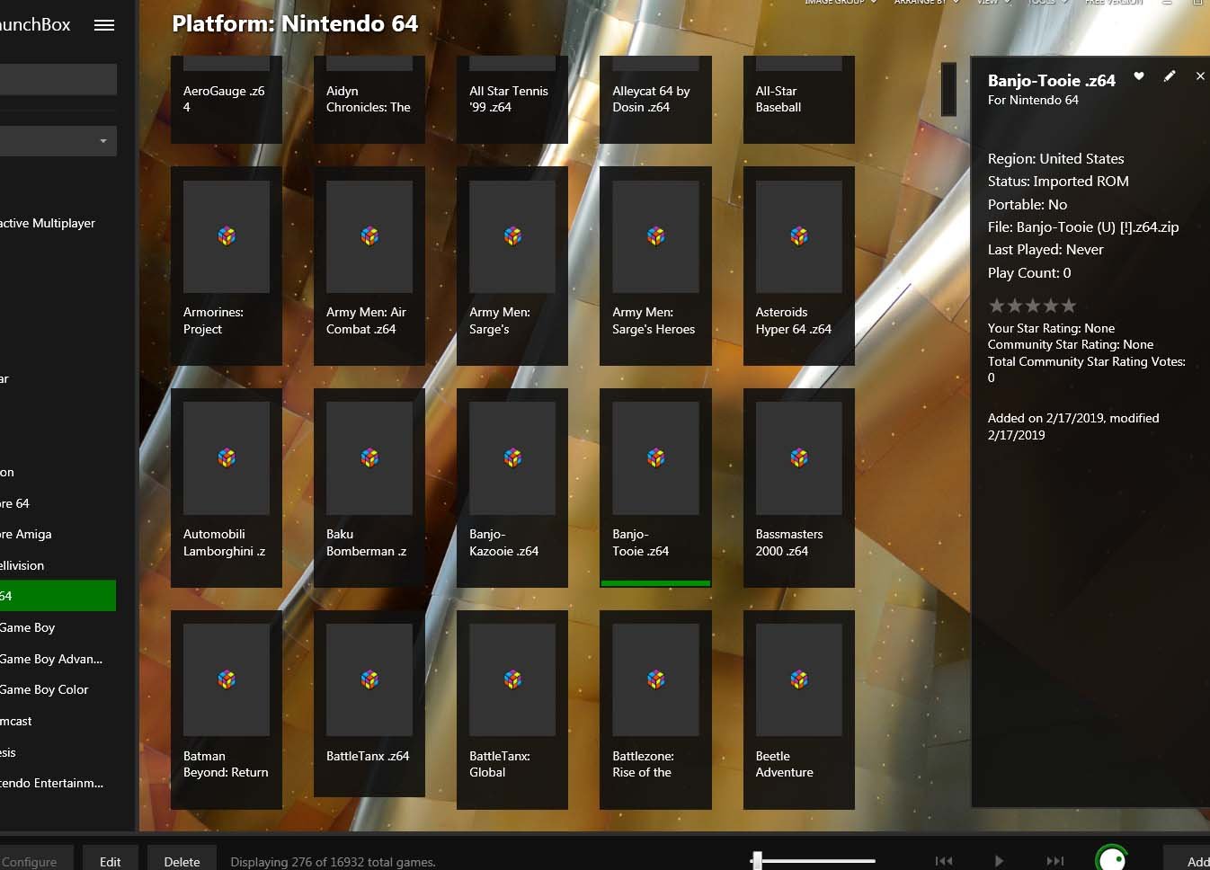This screenshot has width=1210, height=870.
Task: Adjust the green volume knob
Action: pos(1112,859)
